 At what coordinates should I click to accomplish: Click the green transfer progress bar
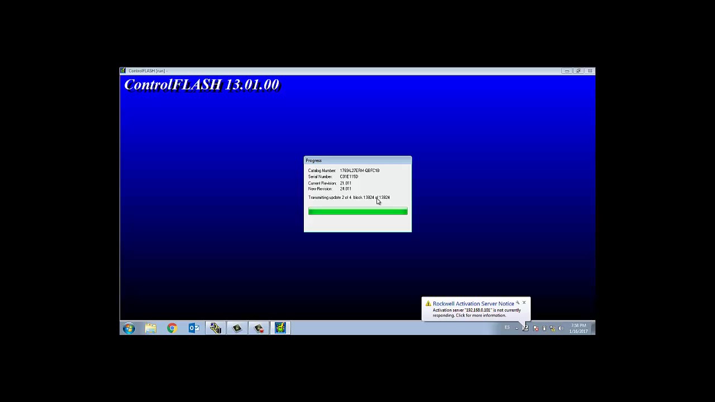(x=357, y=211)
